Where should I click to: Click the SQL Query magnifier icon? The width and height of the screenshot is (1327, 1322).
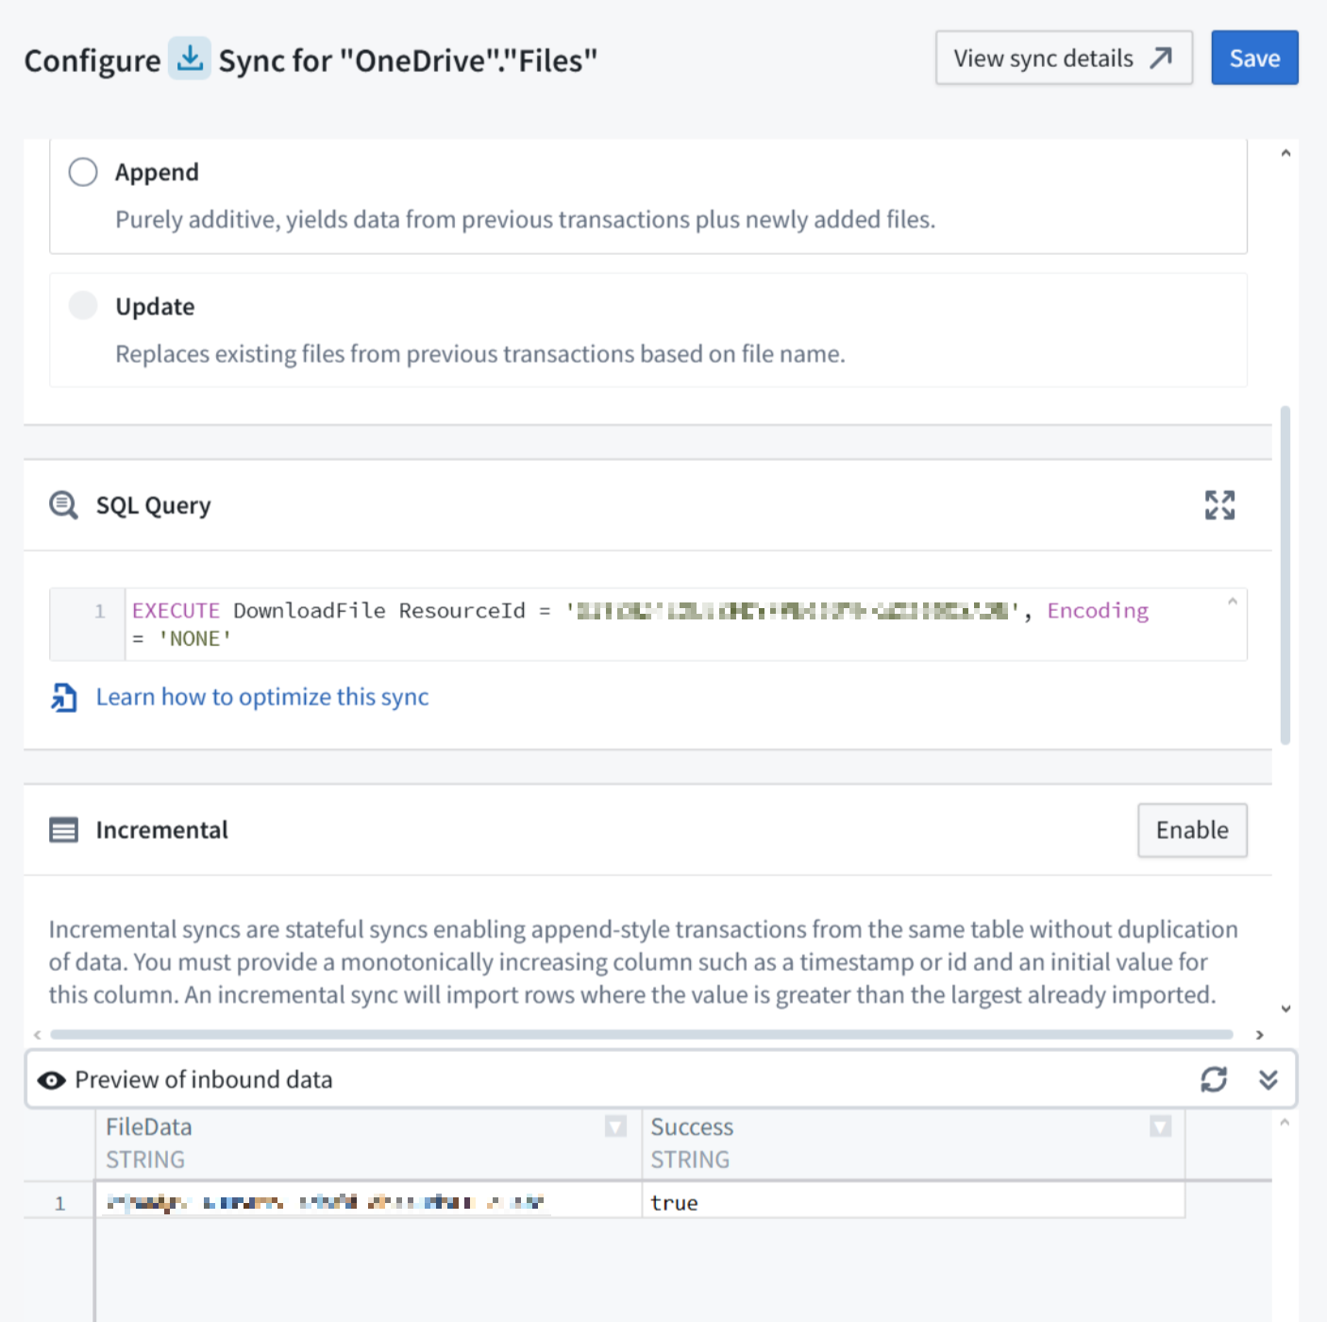[63, 505]
